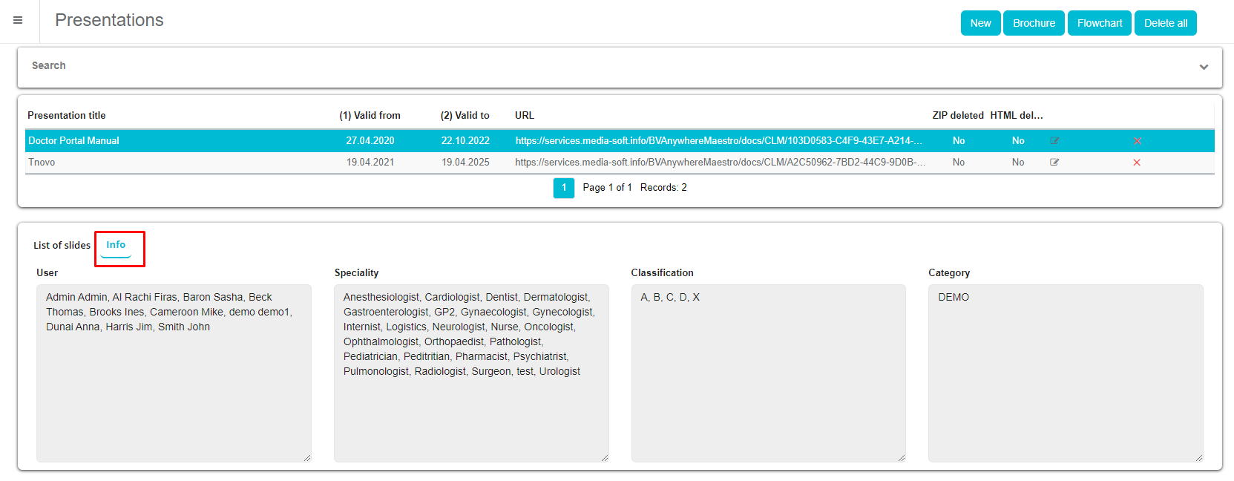
Task: Go to page 1 in pagination
Action: 564,188
